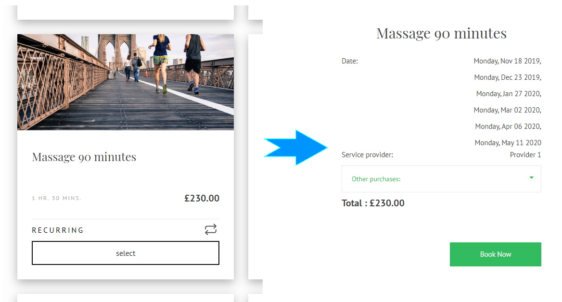Screen dimensions: 562x302
Task: Click the Massage 90 minutes card title
Action: coord(84,157)
